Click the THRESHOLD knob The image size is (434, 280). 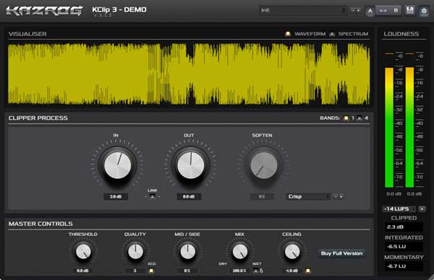[83, 252]
